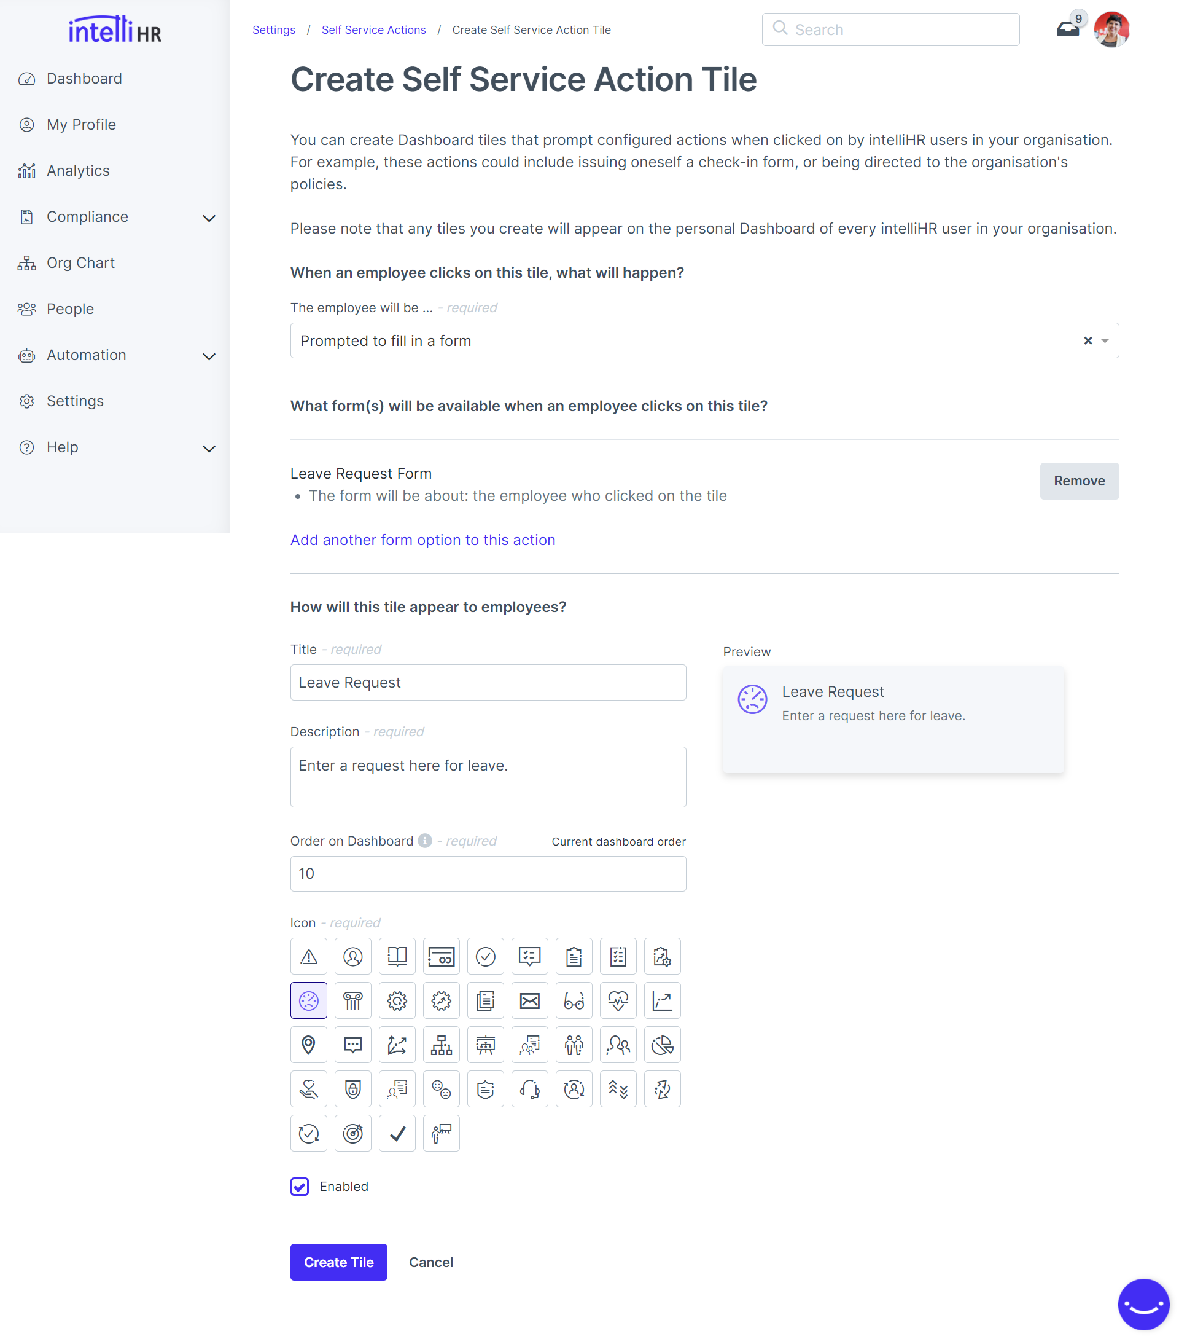
Task: Choose the target bullseye tile icon
Action: pyautogui.click(x=353, y=1133)
